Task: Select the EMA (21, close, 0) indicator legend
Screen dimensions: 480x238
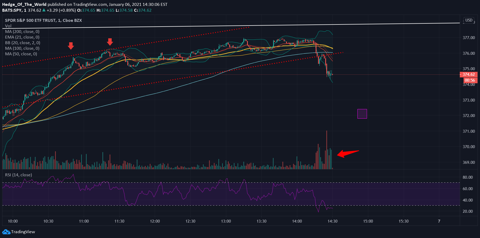Action: [22, 37]
